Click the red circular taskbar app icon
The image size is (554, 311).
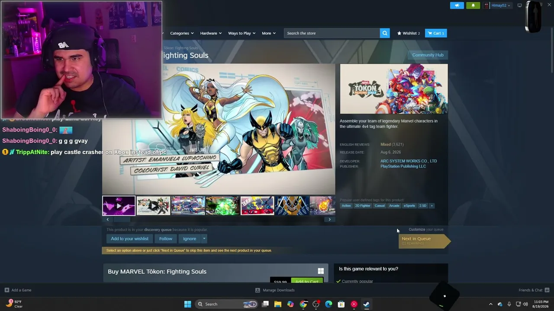pyautogui.click(x=354, y=304)
